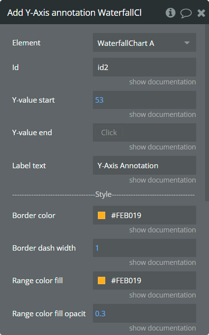Open the Range color fill swatch
The image size is (209, 335).
[x=101, y=281]
